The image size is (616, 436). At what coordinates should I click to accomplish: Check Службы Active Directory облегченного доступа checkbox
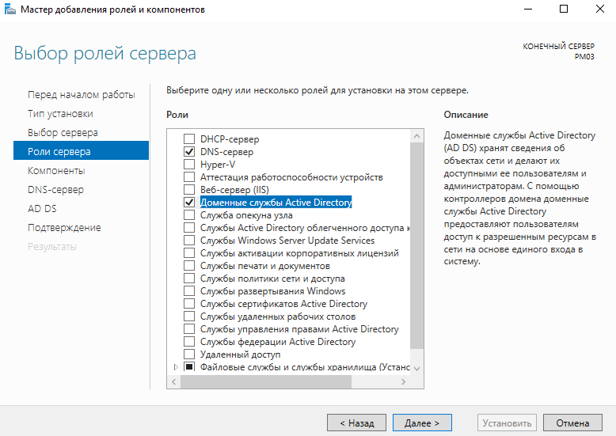(x=189, y=228)
